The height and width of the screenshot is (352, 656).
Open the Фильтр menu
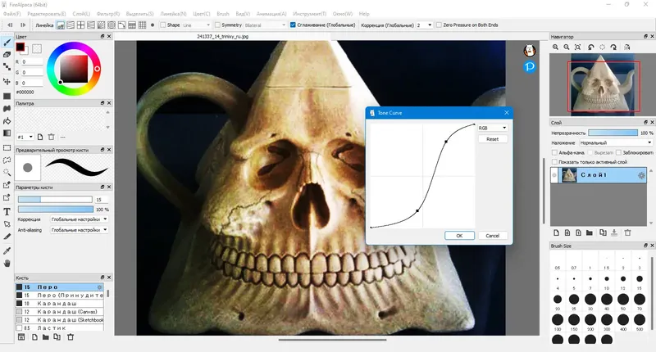click(x=108, y=14)
